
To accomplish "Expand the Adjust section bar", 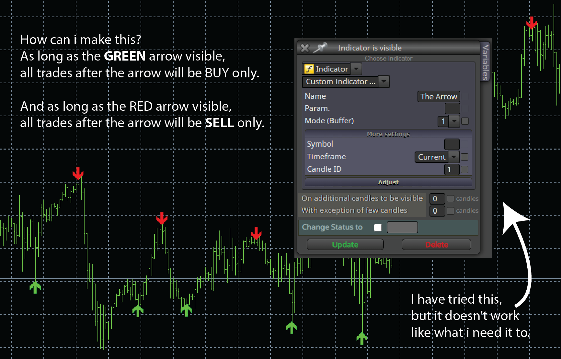I will point(388,182).
